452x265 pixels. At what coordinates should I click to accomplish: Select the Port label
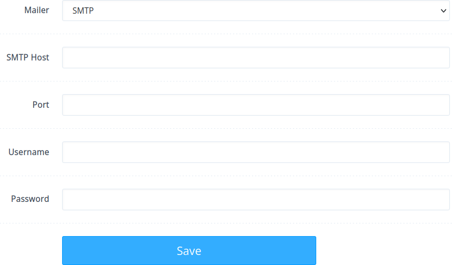41,105
